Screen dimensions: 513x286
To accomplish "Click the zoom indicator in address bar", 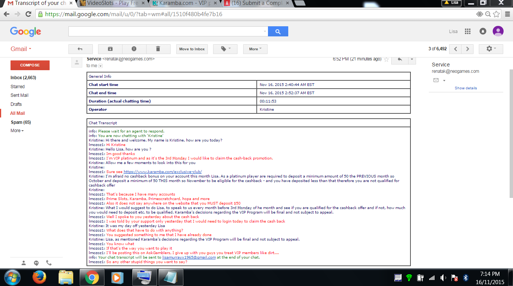I will coord(488,14).
